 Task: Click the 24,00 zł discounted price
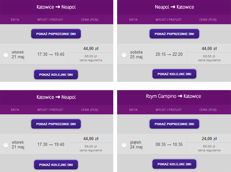pos(209,139)
